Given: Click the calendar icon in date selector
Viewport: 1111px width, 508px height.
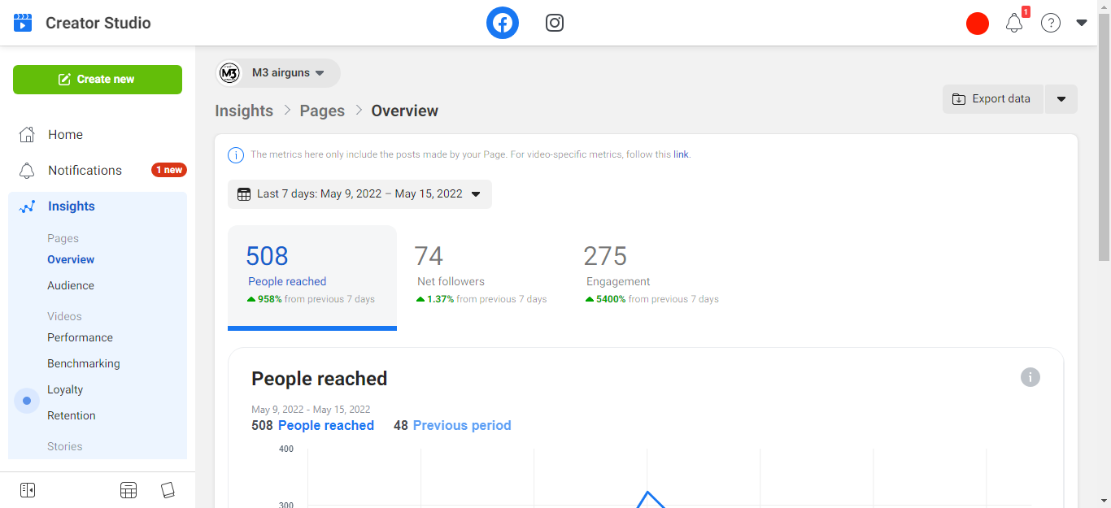Looking at the screenshot, I should click(244, 194).
